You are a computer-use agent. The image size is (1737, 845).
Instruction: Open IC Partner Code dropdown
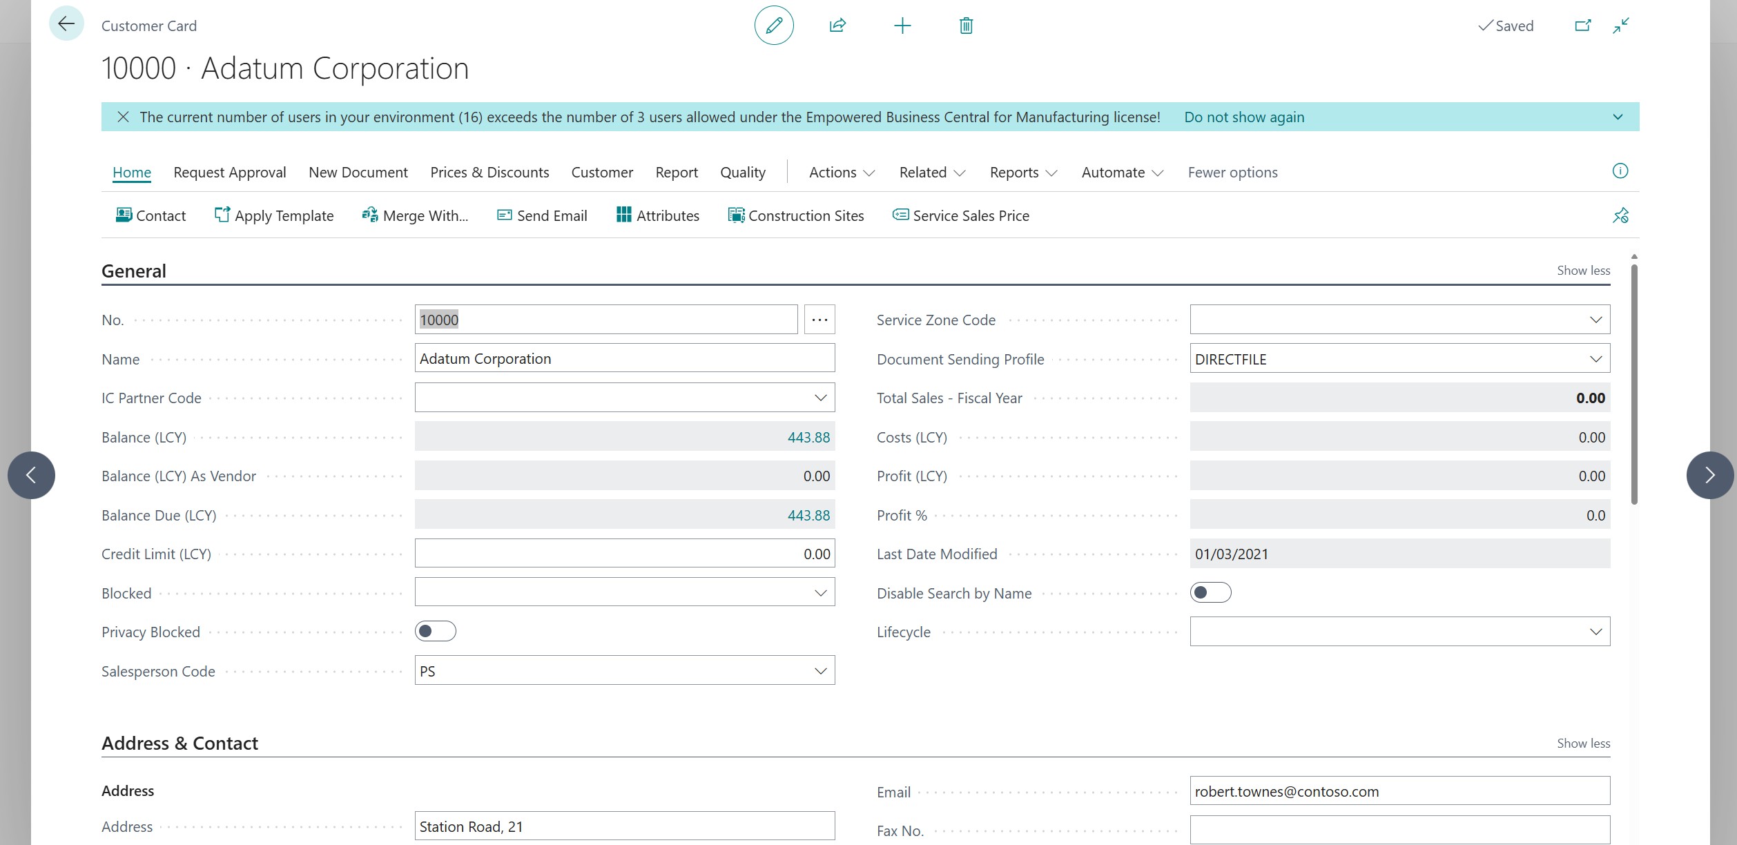820,398
